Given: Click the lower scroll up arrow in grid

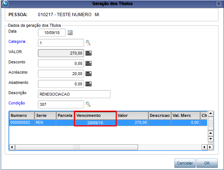Looking at the screenshot, I should click(211, 133).
